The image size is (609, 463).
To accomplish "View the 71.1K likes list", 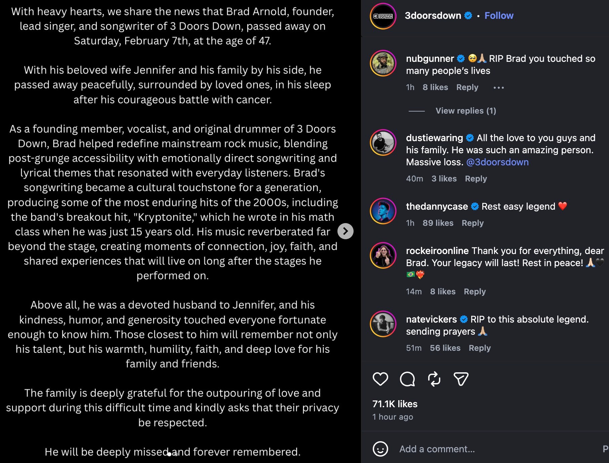I will pyautogui.click(x=395, y=404).
